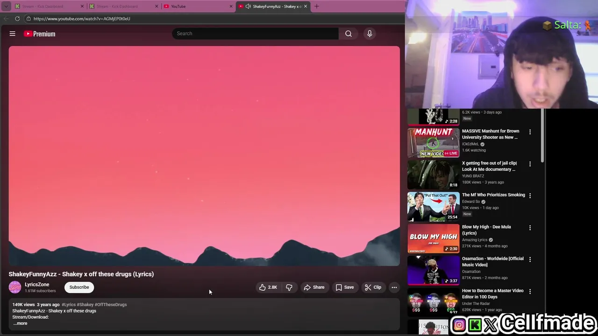The width and height of the screenshot is (598, 336).
Task: Click the video title ShakeyFunnyAzz text
Action: click(x=81, y=274)
